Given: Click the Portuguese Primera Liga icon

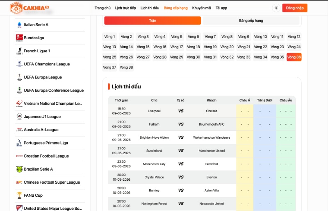Looking at the screenshot, I should [x=19, y=143].
